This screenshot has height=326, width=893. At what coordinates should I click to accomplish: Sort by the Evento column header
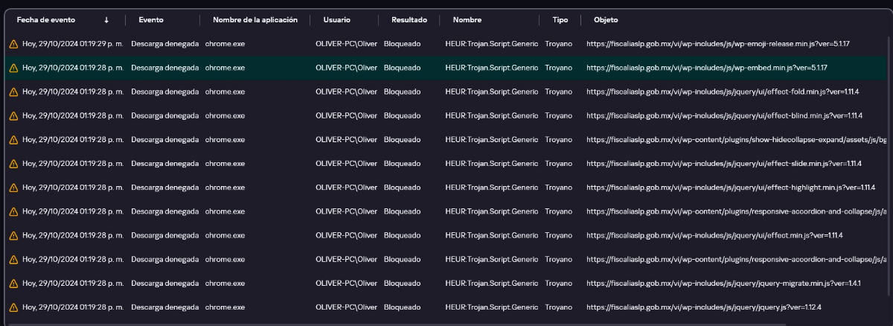click(151, 20)
